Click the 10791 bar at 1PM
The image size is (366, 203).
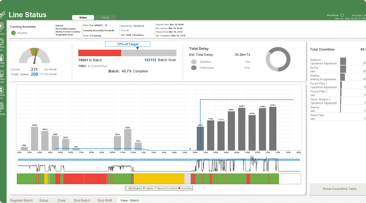click(x=273, y=128)
